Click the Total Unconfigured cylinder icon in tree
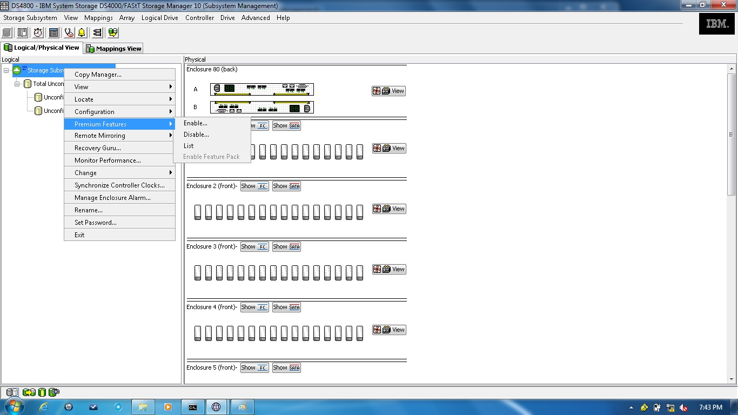 28,84
